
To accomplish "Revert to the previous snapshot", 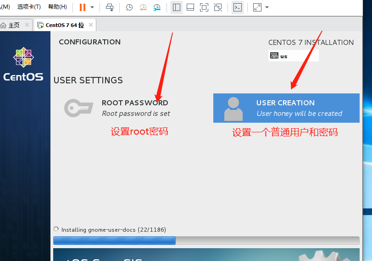I will tap(143, 8).
